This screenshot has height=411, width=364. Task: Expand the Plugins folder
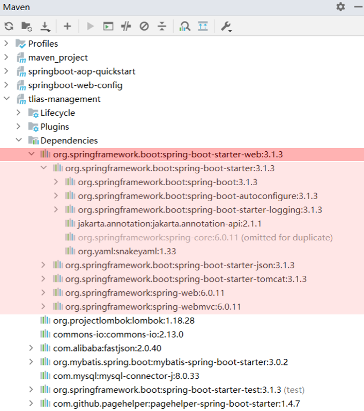18,127
